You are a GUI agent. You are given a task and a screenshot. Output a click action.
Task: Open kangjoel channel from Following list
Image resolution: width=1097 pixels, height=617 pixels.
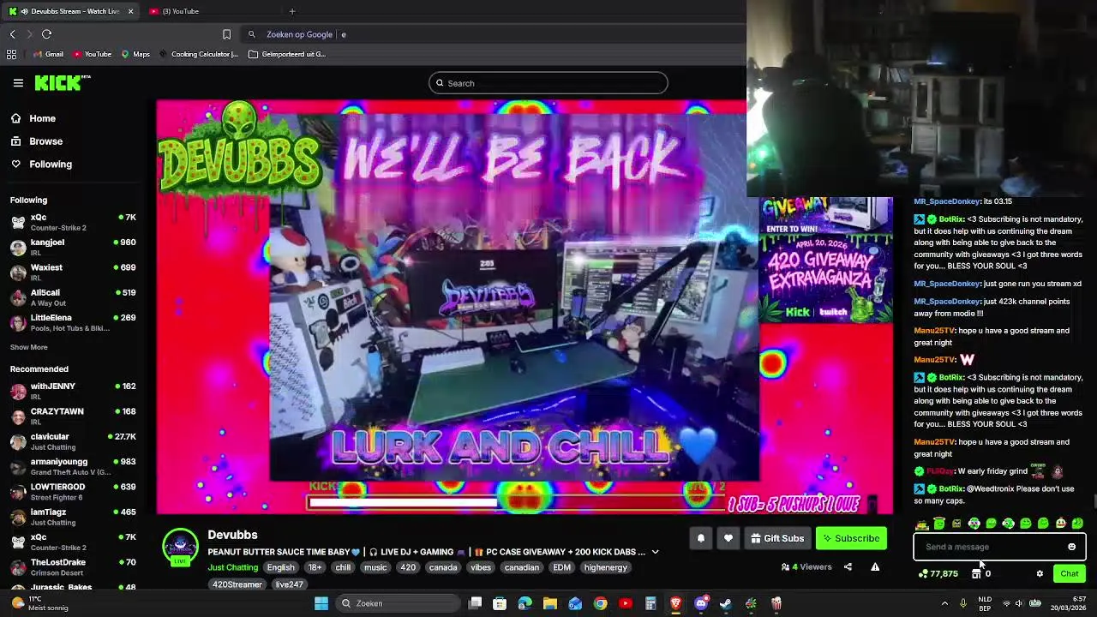point(73,247)
